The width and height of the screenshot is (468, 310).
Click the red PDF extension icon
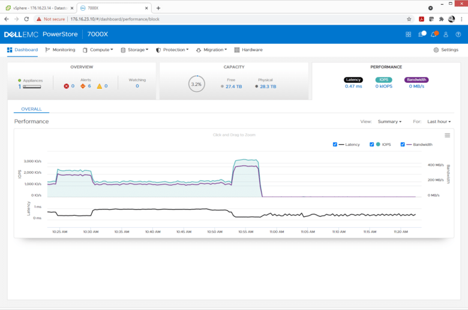(x=421, y=19)
